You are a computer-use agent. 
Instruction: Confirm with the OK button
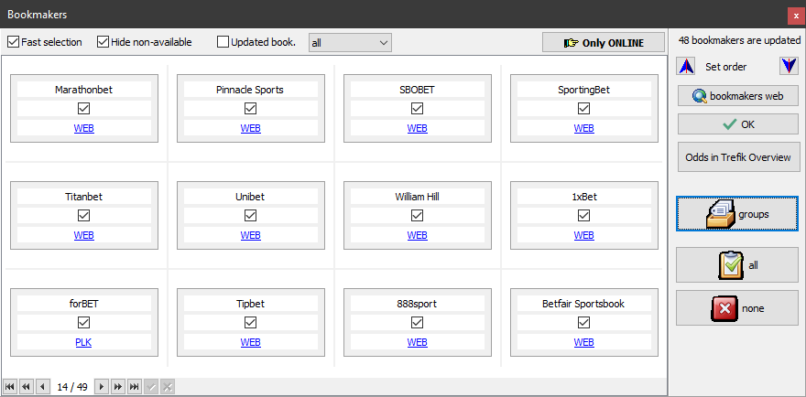click(x=738, y=124)
